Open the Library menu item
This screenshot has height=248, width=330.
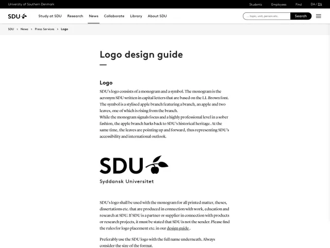[136, 16]
